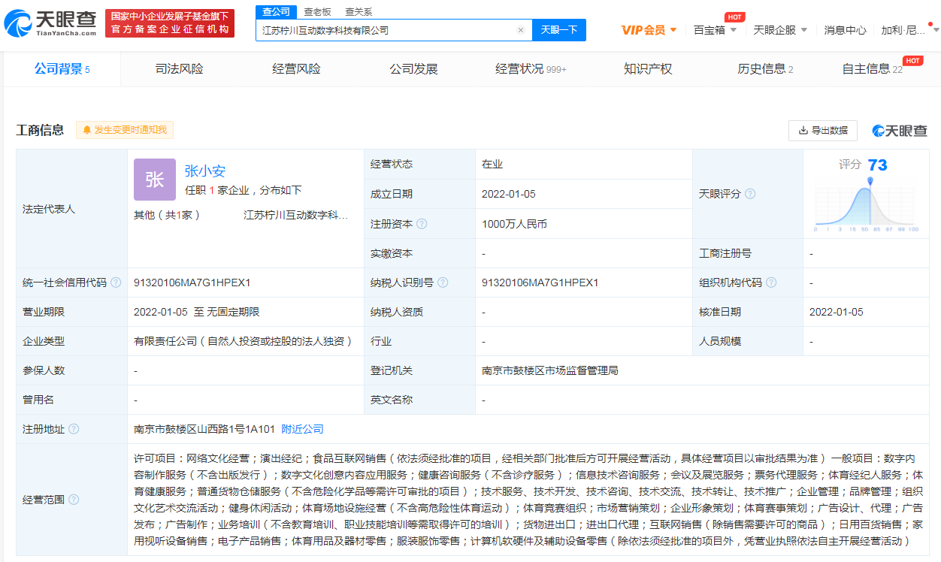Viewport: 941px width, 562px height.
Task: Click the 南京市鼓楼区市场监督管理局 registration authority
Action: 550,370
